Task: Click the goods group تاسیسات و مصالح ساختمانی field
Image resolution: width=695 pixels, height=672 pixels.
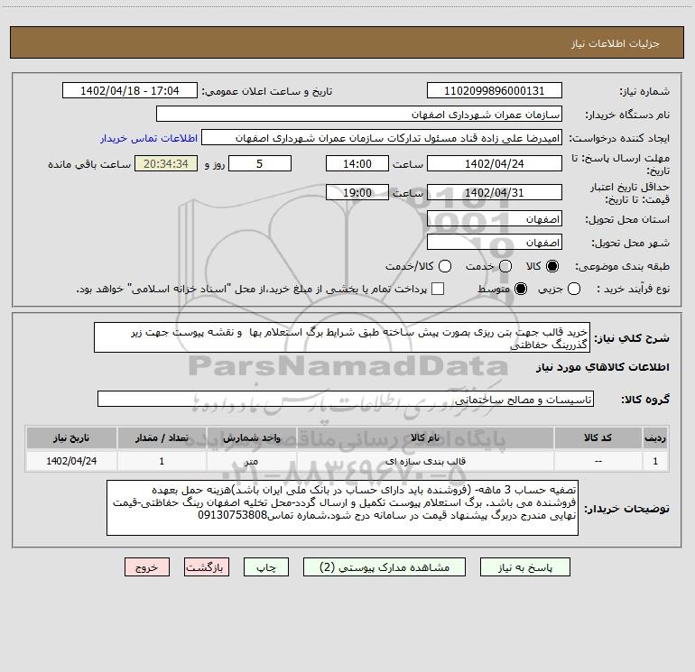Action: [x=346, y=399]
